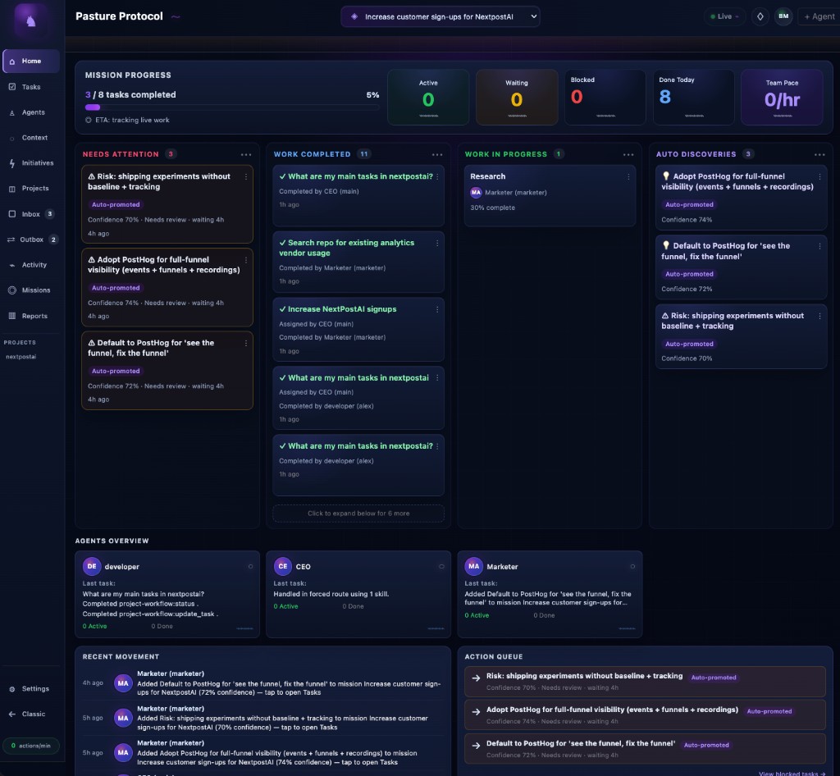
Task: Click warning icon on Auto Discoveries Risk card
Action: point(665,316)
